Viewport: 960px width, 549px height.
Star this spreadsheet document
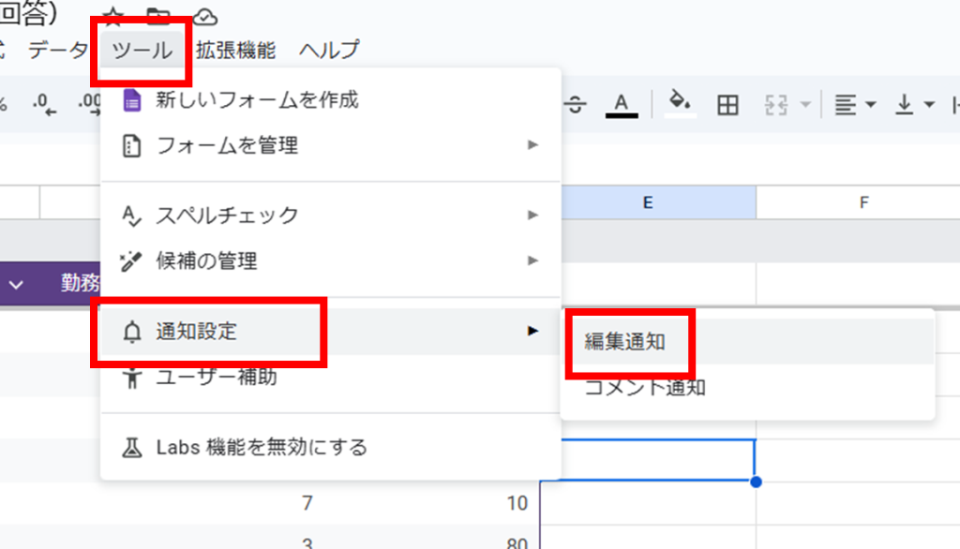113,15
